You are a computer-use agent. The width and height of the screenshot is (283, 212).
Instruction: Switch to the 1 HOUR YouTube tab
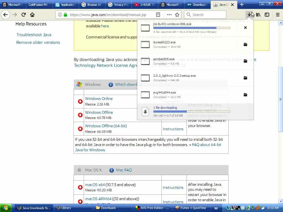click(145, 5)
